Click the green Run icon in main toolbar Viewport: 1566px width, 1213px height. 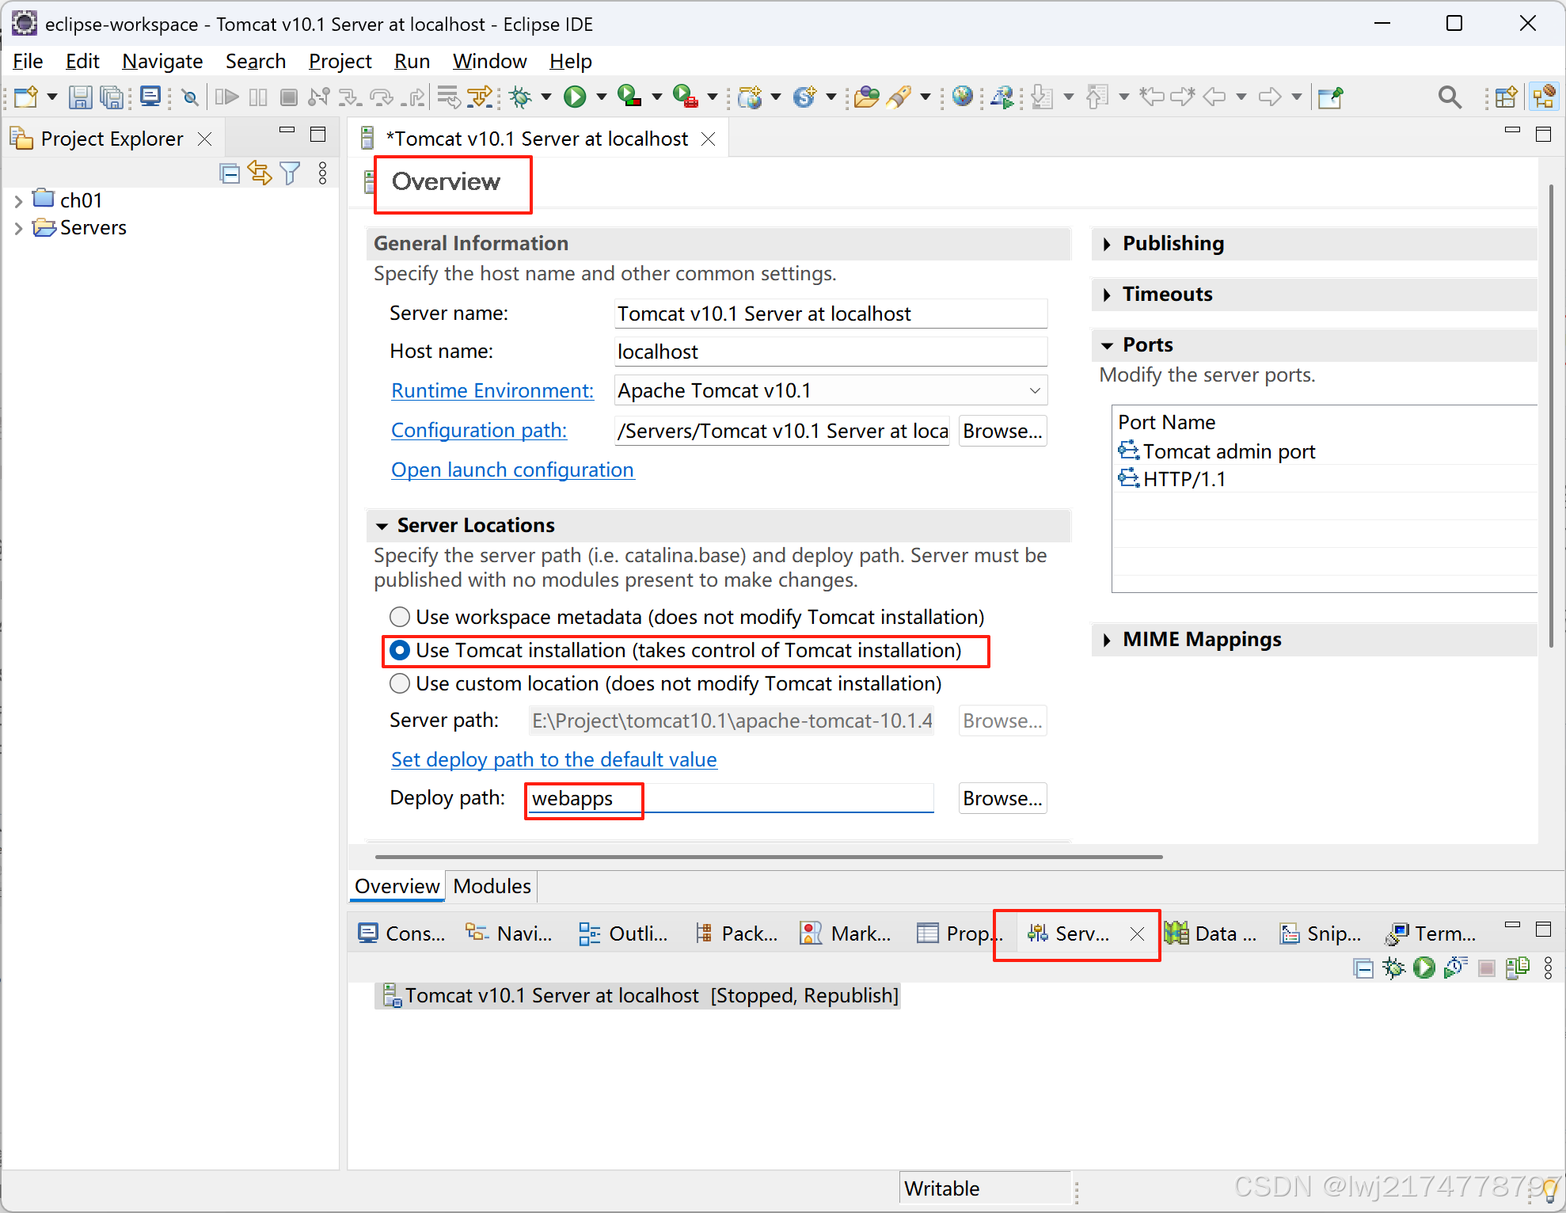(575, 97)
